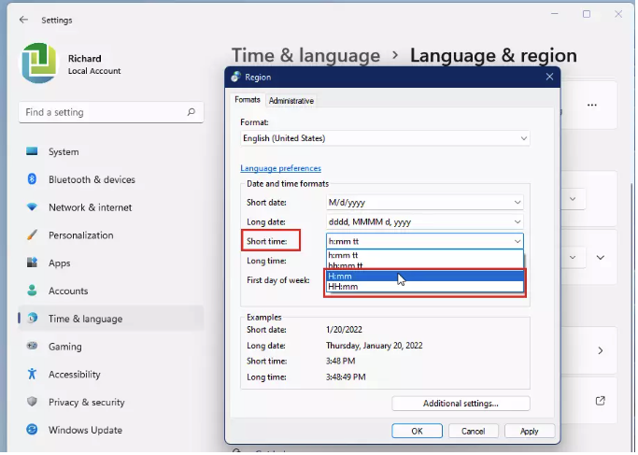Click the Apps icon in sidebar
The image size is (638, 455).
(32, 263)
